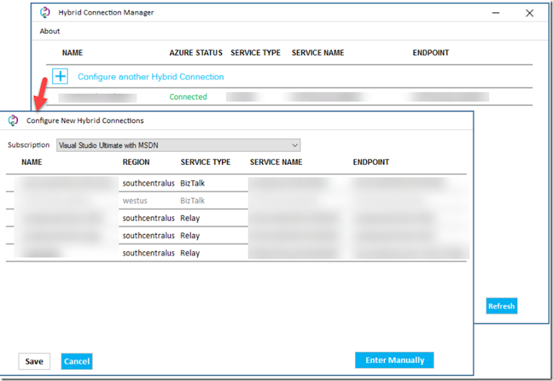The width and height of the screenshot is (553, 381).
Task: Select the westus BizTalk row
Action: [x=236, y=201]
